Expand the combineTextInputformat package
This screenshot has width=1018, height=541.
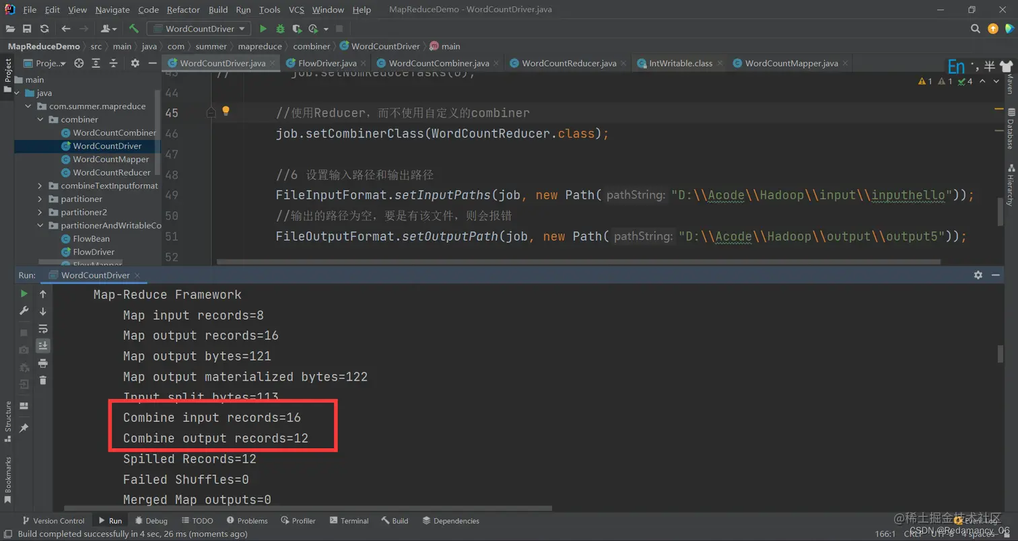[x=40, y=186]
